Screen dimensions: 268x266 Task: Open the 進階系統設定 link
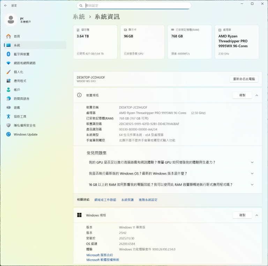point(148,200)
